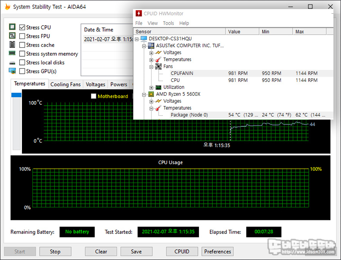Click the Max column header

310,31
